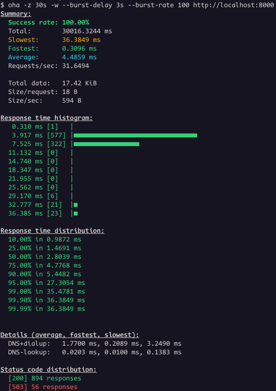
Task: Select the histogram row '18.347 ms [0]'
Action: tap(40, 170)
